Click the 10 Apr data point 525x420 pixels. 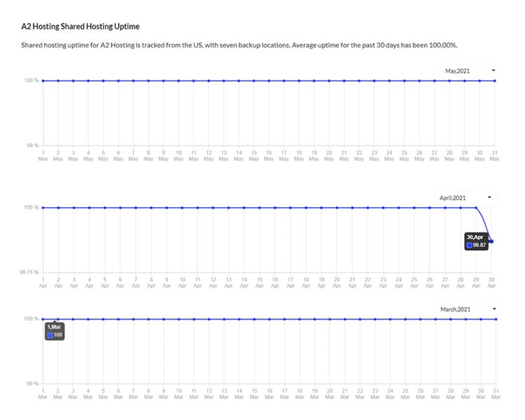(182, 208)
